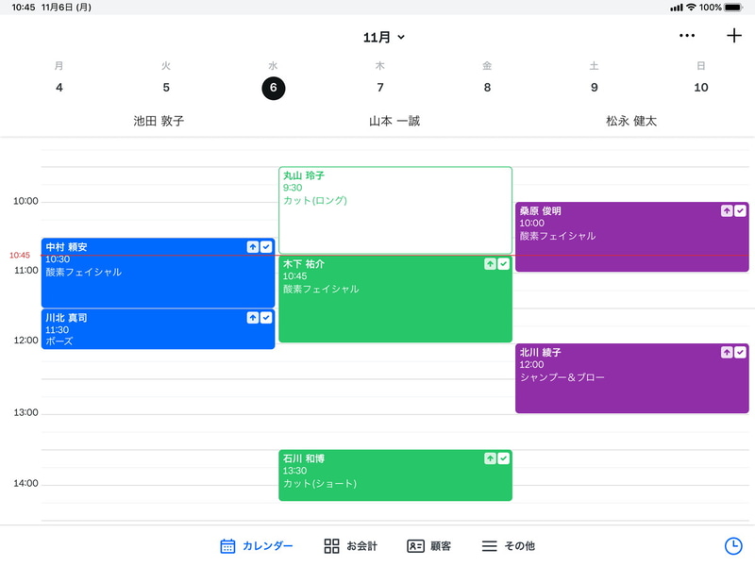Jump to Saturday the 9th

point(594,87)
